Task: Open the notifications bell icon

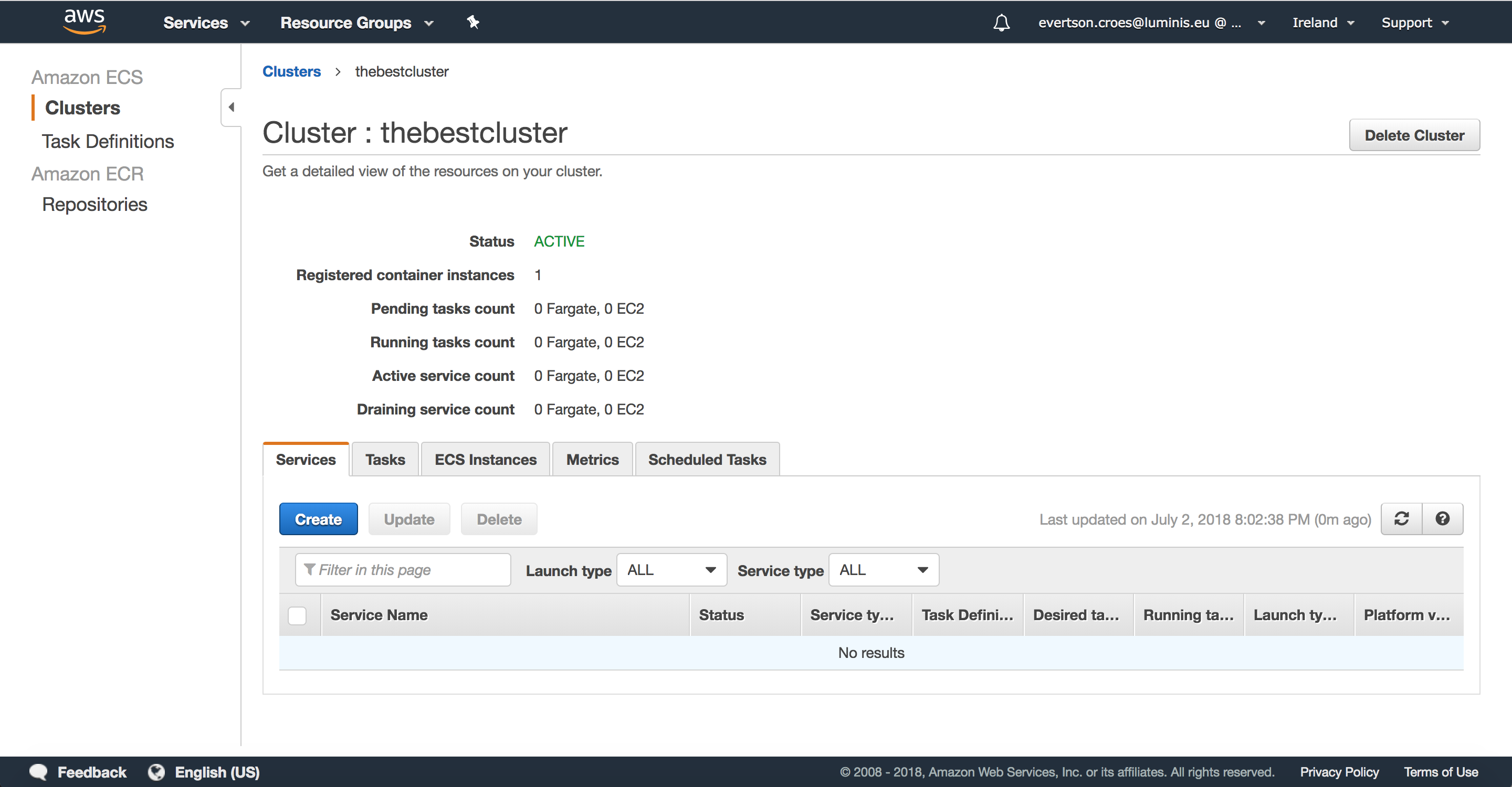Action: pos(1001,23)
